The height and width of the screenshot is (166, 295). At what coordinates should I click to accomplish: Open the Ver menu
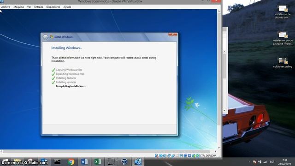pos(29,7)
